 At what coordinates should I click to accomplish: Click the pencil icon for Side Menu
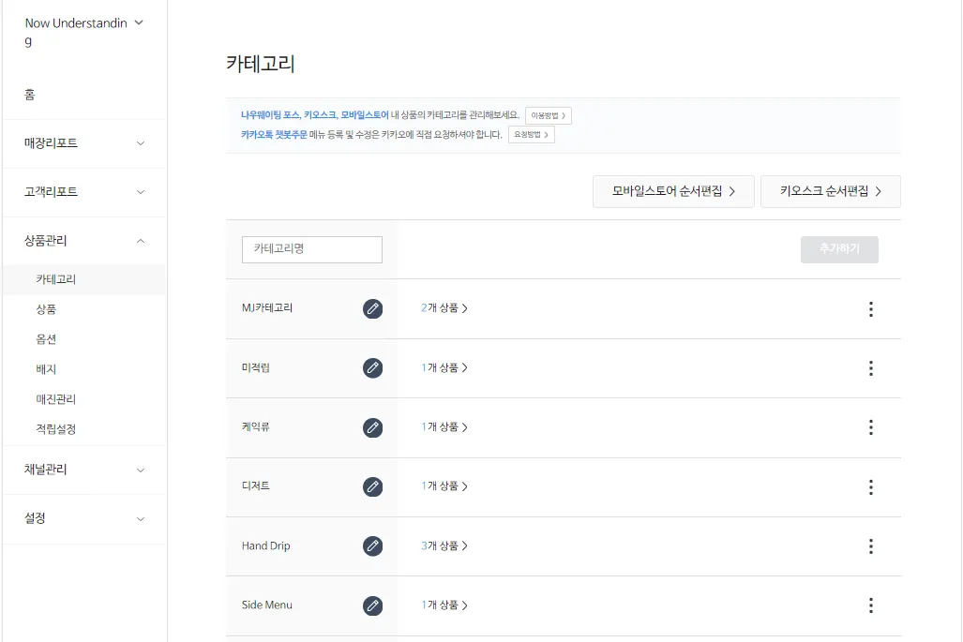point(372,605)
